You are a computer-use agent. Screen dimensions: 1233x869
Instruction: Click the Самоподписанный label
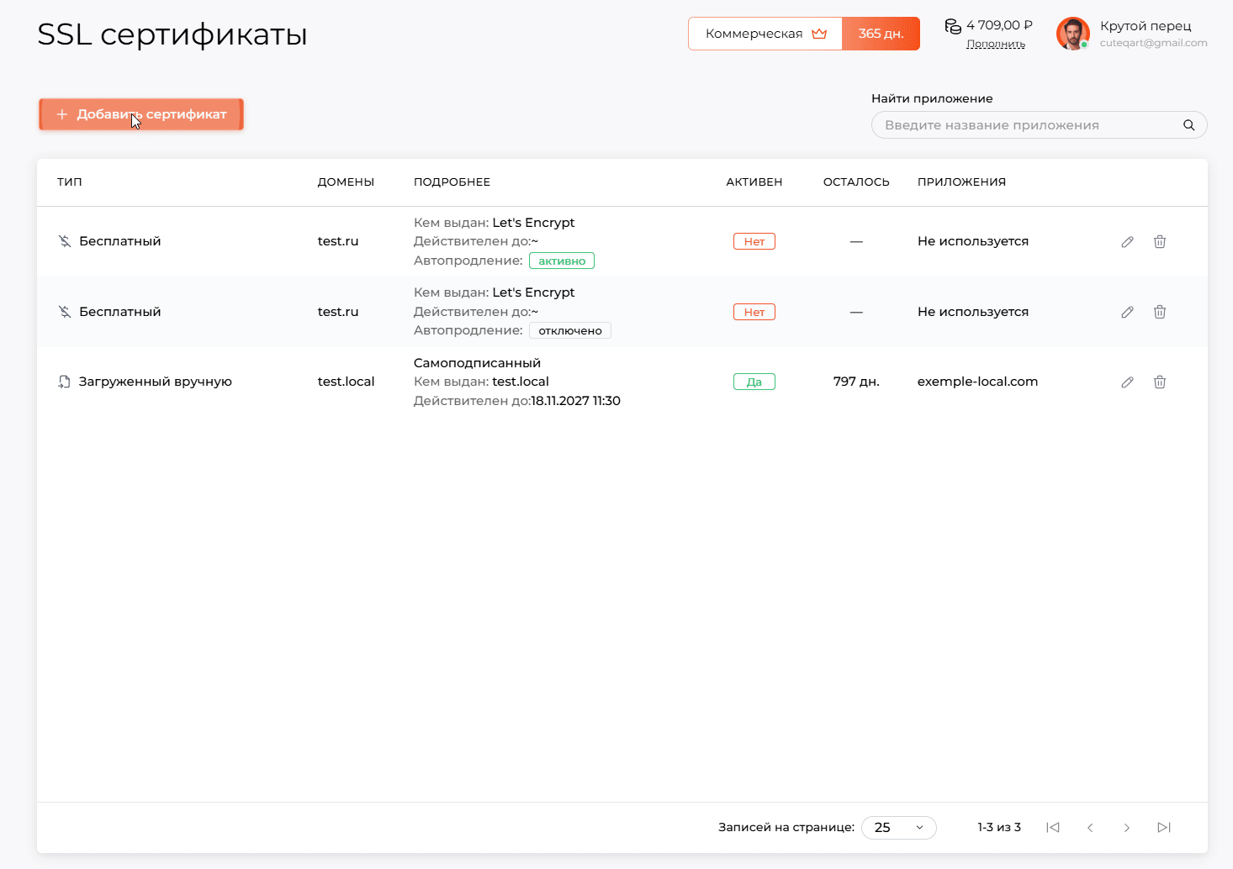477,363
